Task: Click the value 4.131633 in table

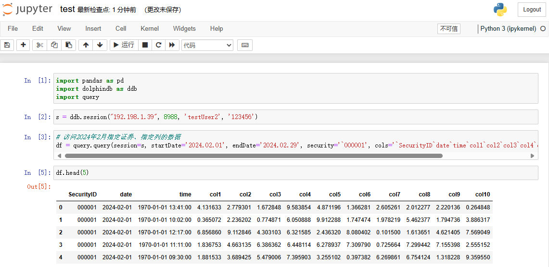Action: [209, 207]
